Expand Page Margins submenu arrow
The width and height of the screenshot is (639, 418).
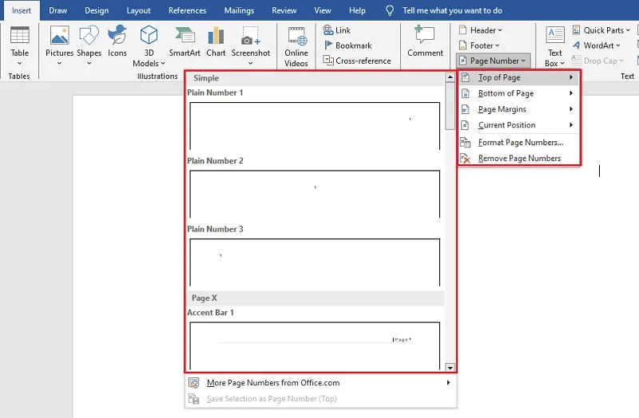coord(571,109)
